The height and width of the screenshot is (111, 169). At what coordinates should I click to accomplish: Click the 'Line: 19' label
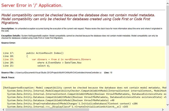coord(108,73)
